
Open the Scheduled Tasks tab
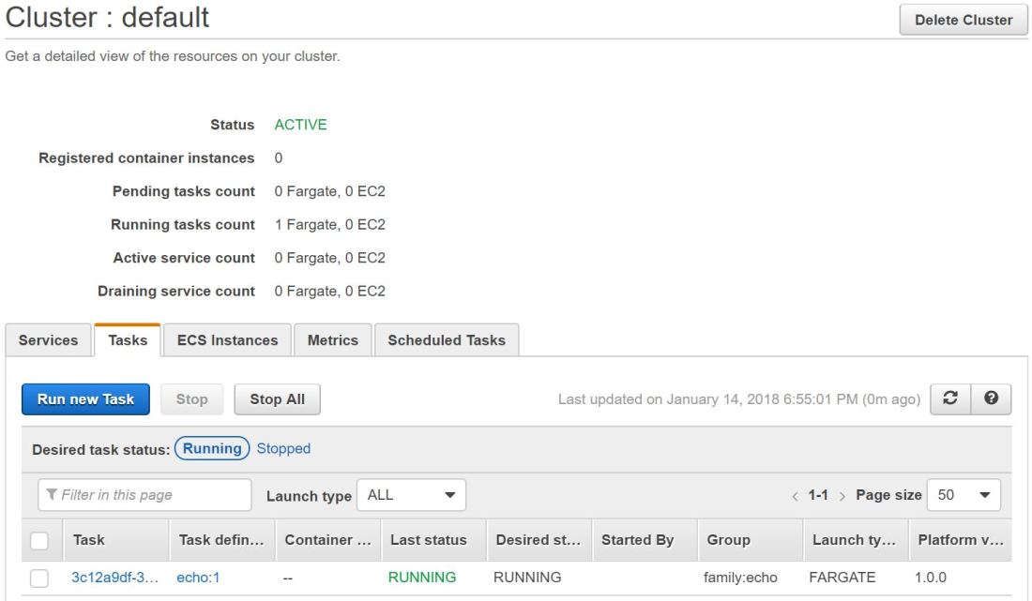(x=447, y=340)
